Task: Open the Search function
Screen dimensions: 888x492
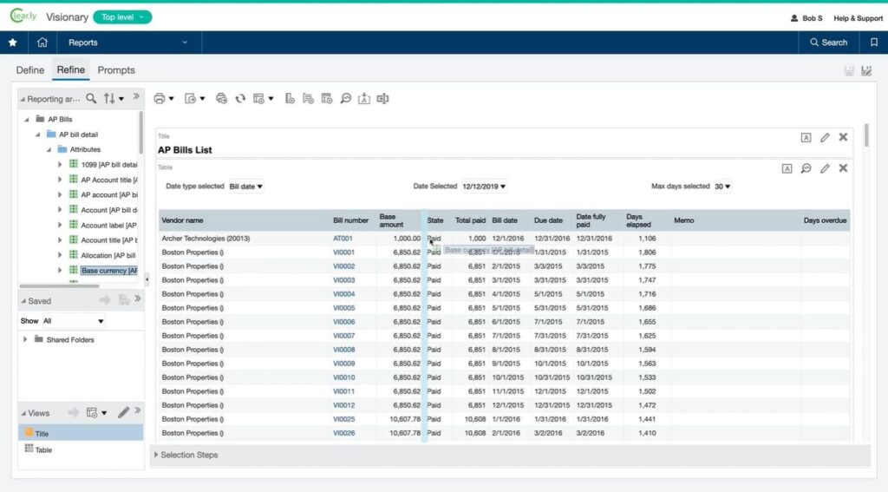Action: [828, 43]
